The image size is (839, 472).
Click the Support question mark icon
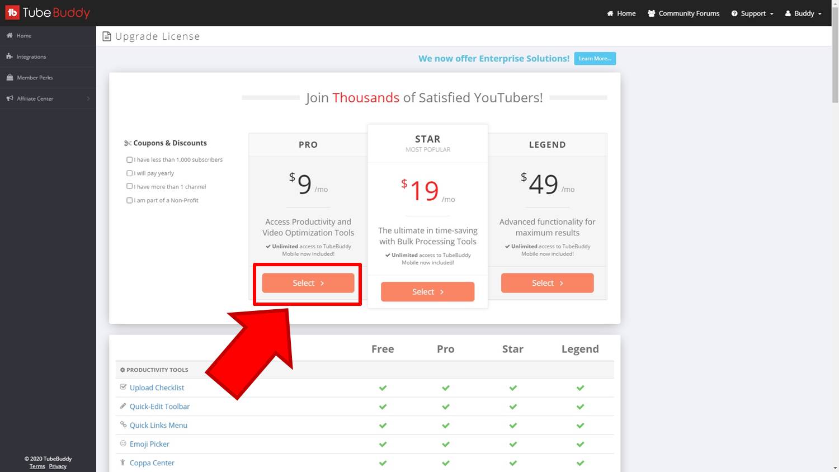coord(734,13)
